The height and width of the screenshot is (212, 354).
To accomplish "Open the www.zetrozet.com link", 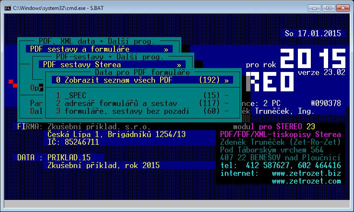I will pyautogui.click(x=307, y=181).
